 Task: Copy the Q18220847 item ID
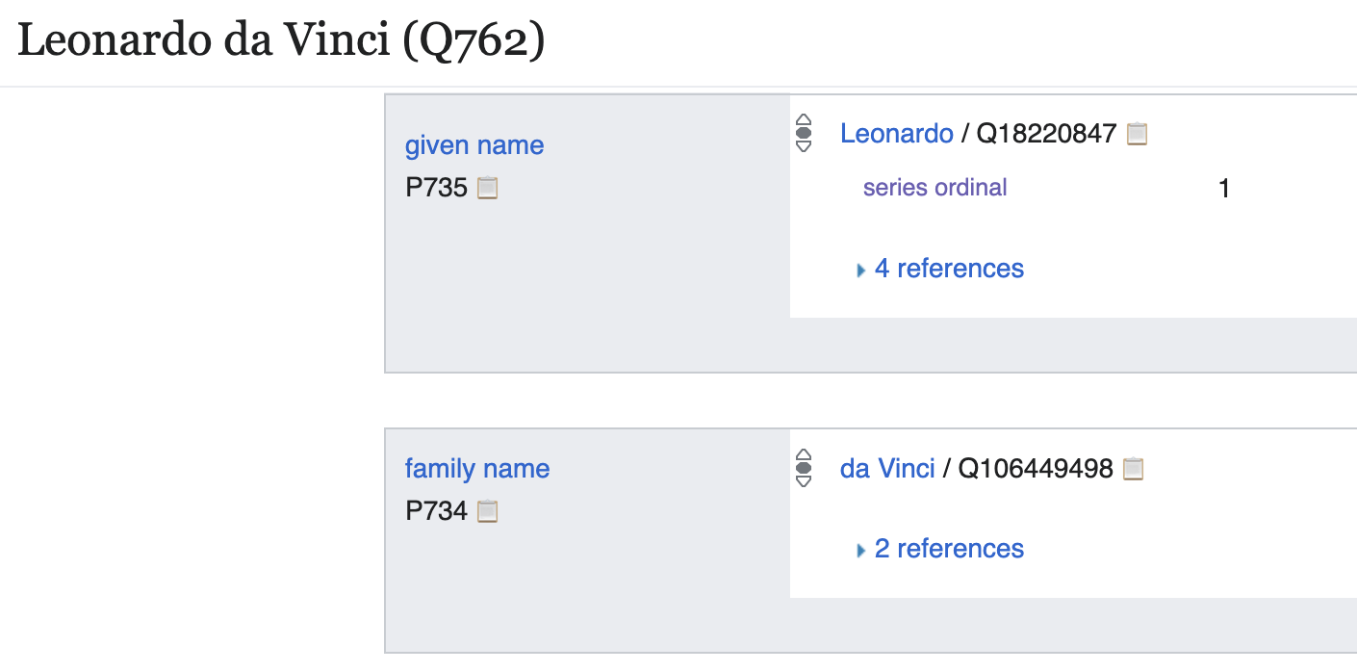(1138, 134)
